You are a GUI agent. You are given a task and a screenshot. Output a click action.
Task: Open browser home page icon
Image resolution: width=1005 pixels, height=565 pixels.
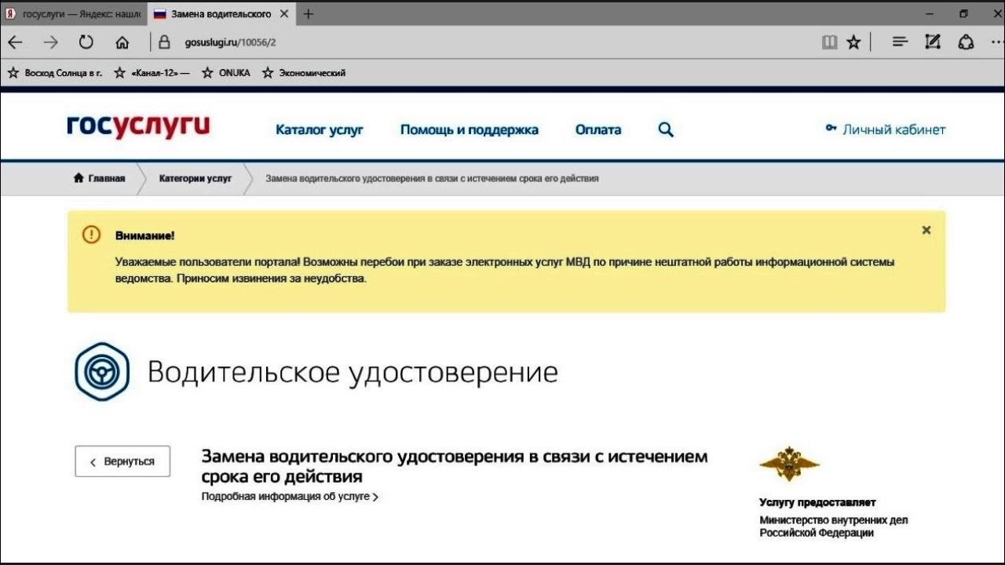122,42
